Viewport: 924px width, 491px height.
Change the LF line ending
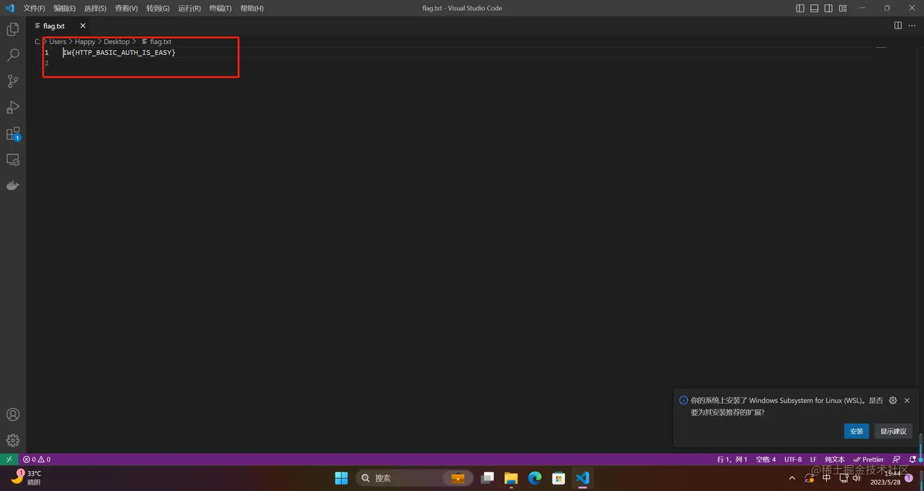pyautogui.click(x=813, y=459)
